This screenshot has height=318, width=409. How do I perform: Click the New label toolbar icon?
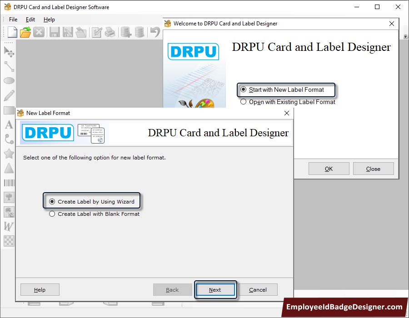pos(12,32)
